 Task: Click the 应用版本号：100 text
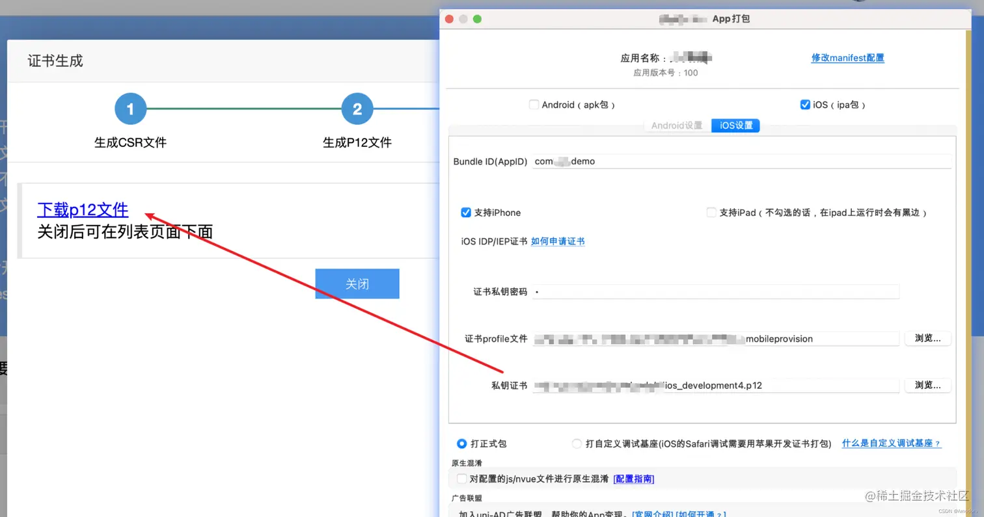click(x=665, y=73)
